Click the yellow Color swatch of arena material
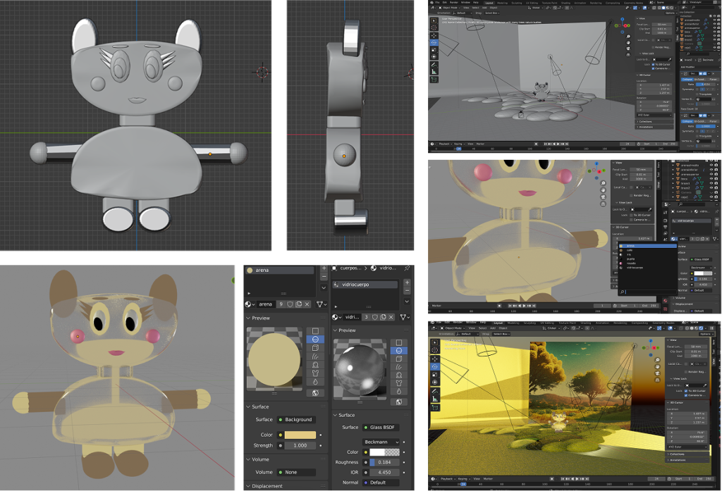722x491 pixels. [x=300, y=435]
